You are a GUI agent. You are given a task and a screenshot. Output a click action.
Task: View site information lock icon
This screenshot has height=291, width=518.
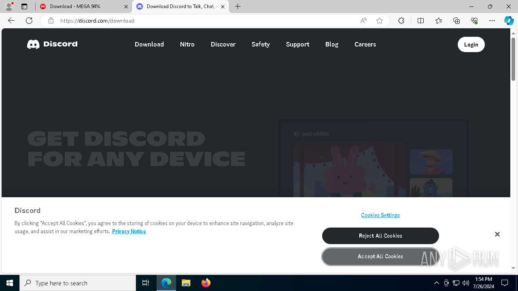pyautogui.click(x=51, y=21)
